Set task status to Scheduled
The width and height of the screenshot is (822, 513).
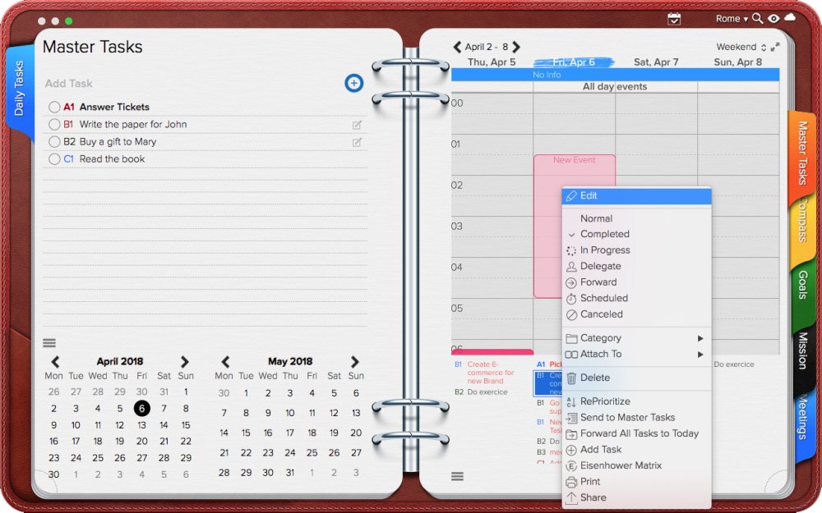tap(636, 298)
